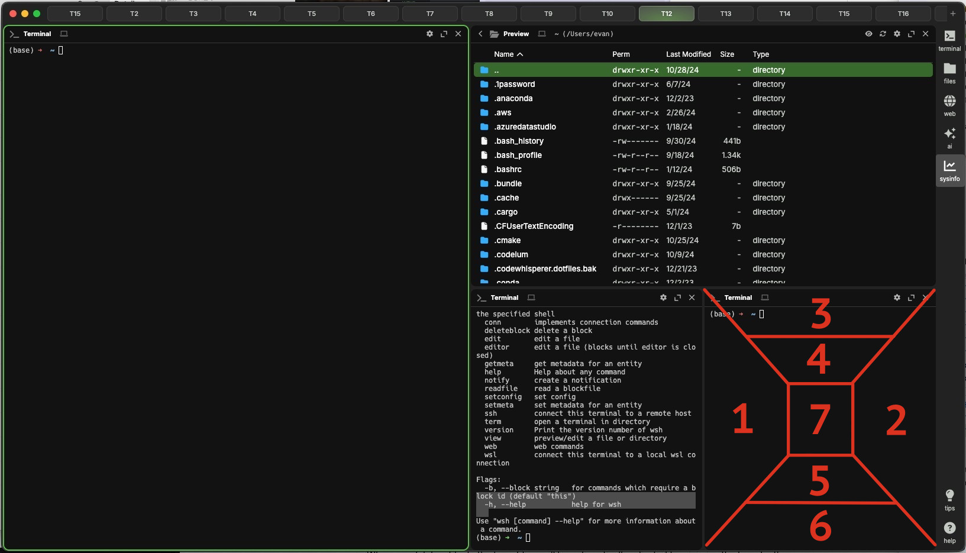Select the .bundle folder row
The height and width of the screenshot is (553, 966).
(x=703, y=183)
